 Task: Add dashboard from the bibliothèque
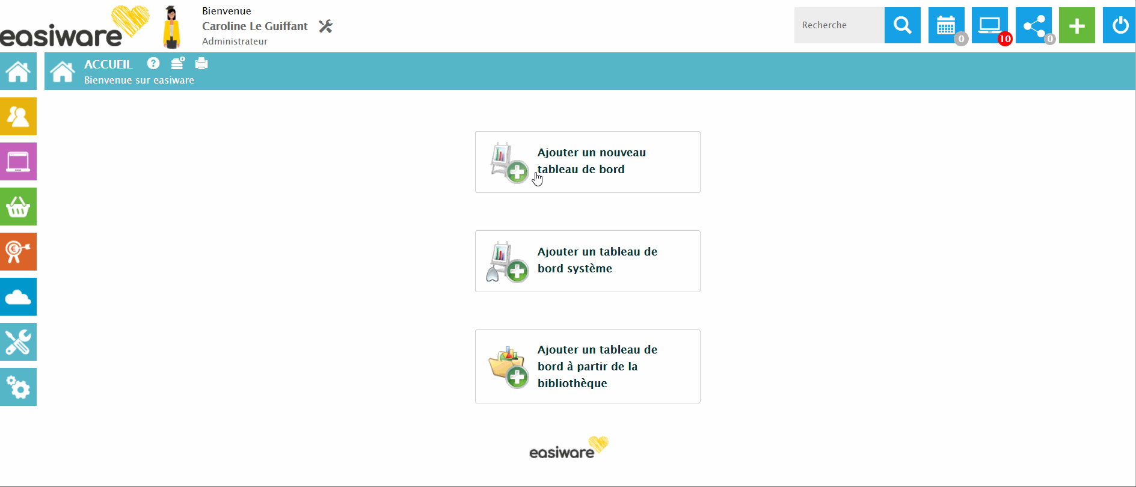pos(588,366)
